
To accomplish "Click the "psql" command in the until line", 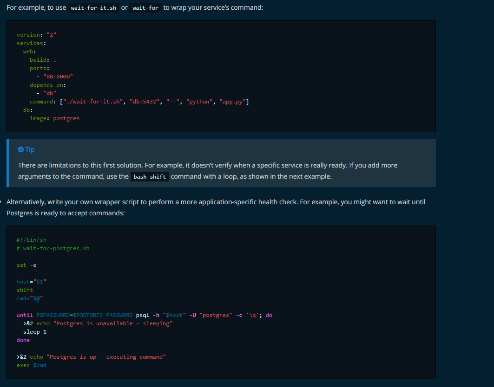I will tap(143, 315).
